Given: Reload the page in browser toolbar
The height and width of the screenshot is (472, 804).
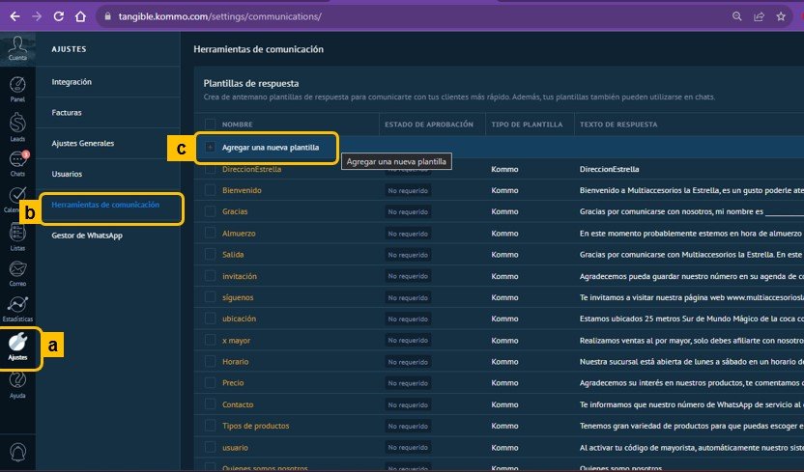Looking at the screenshot, I should pyautogui.click(x=59, y=16).
